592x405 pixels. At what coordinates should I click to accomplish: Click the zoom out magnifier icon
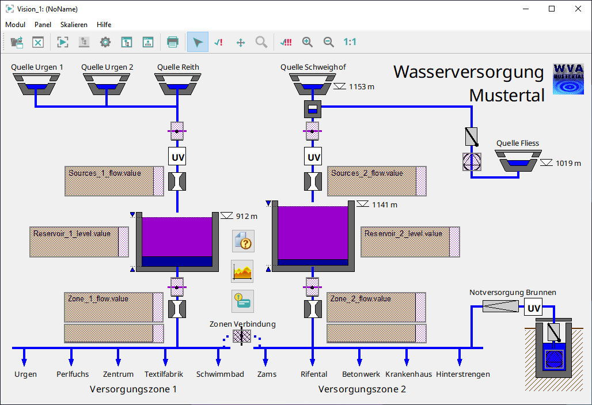(x=328, y=42)
